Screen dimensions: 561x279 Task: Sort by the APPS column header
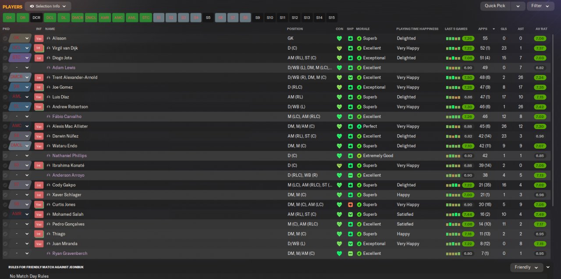[x=483, y=29]
